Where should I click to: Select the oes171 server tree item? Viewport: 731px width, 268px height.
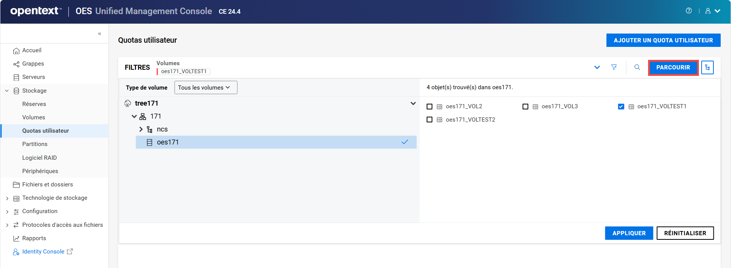pyautogui.click(x=168, y=142)
